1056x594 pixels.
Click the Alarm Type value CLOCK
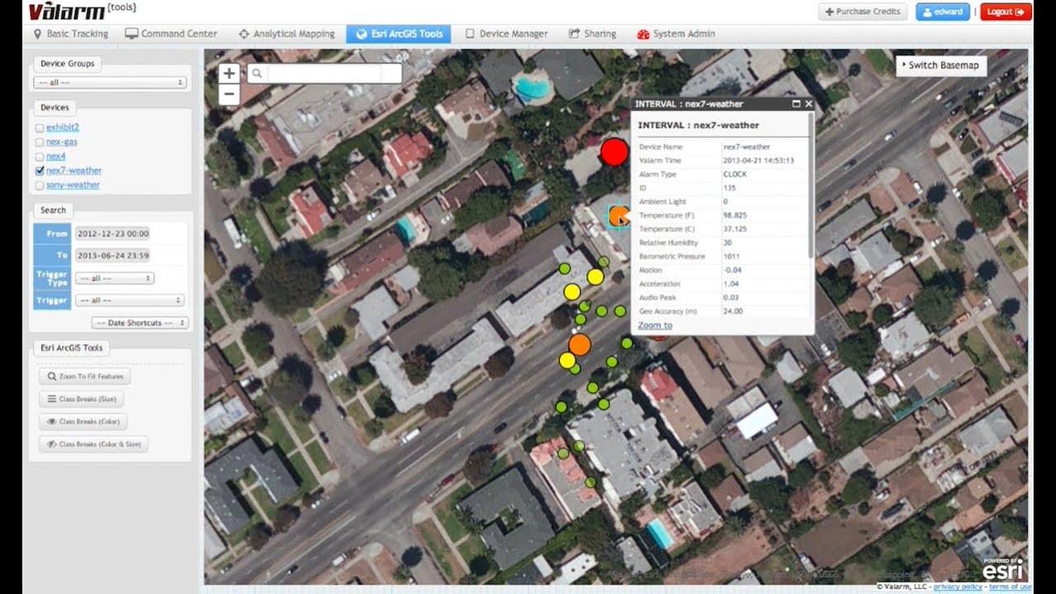[734, 174]
